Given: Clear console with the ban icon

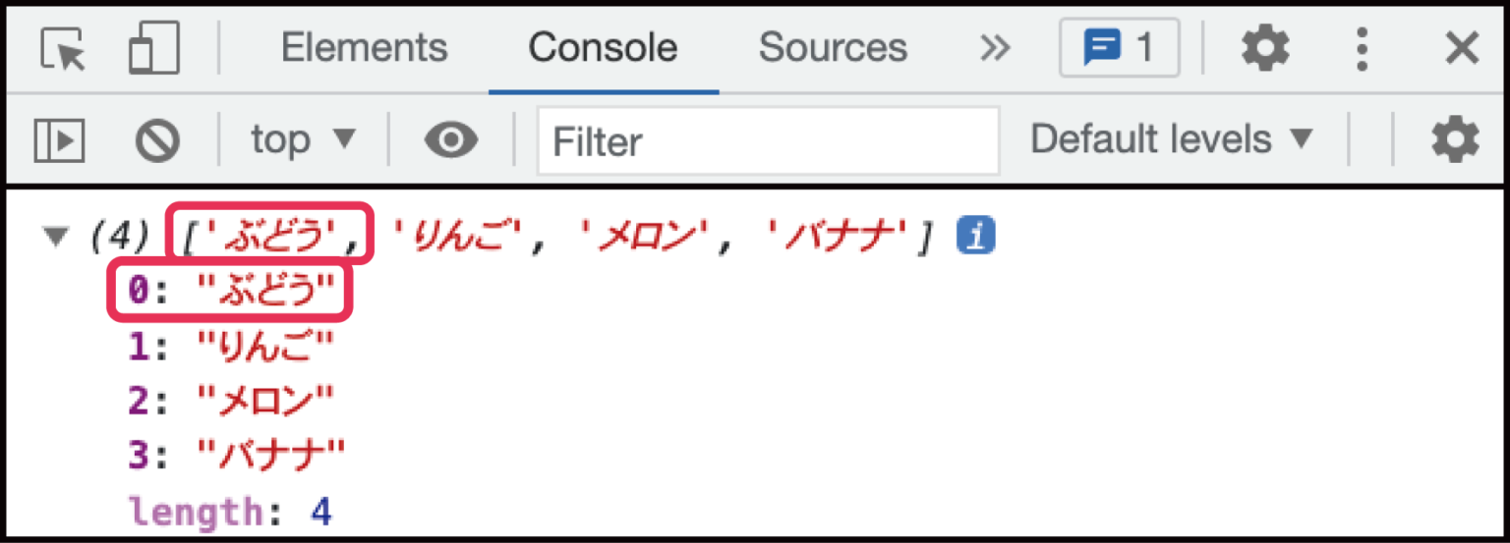Looking at the screenshot, I should (x=157, y=140).
